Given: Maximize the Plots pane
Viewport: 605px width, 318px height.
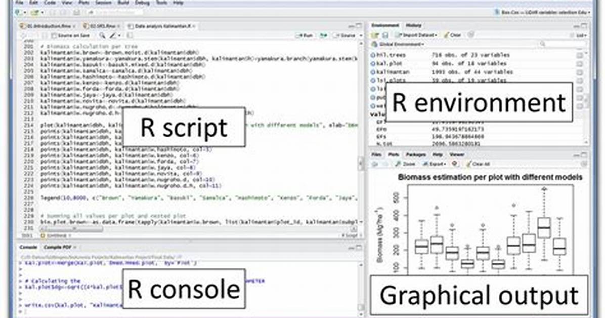Looking at the screenshot, I should (x=584, y=154).
